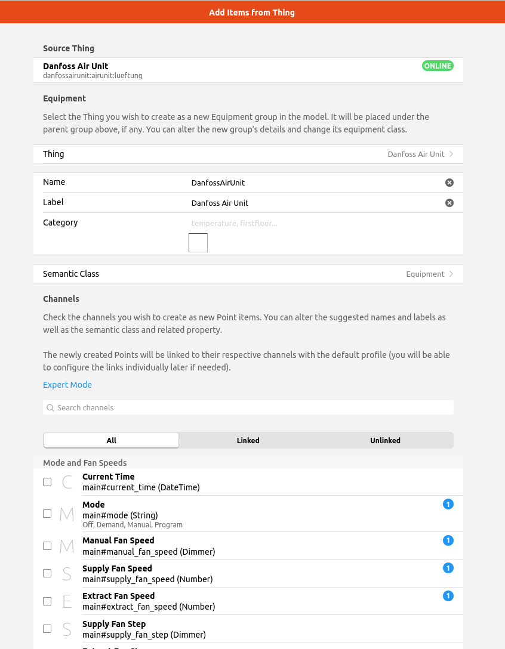505x649 pixels.
Task: Switch to the Unlinked tab
Action: pos(385,440)
